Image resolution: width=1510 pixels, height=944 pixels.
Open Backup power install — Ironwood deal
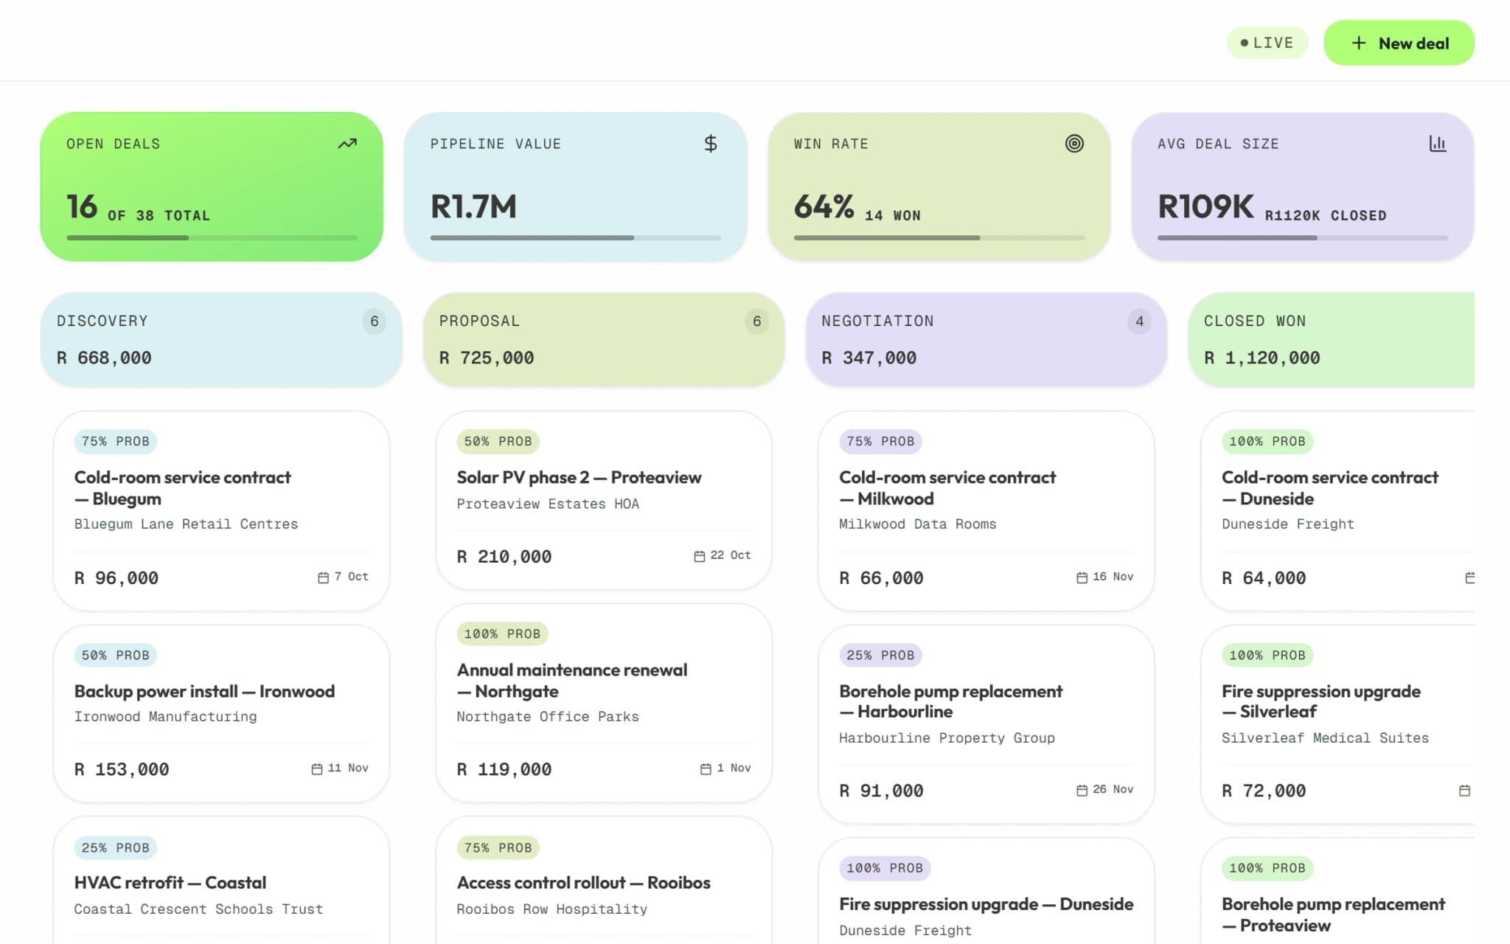(x=221, y=713)
